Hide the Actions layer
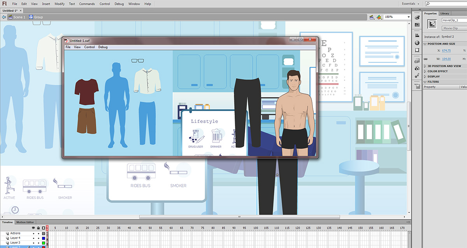Screen dimensions: 467x248 pos(33,234)
